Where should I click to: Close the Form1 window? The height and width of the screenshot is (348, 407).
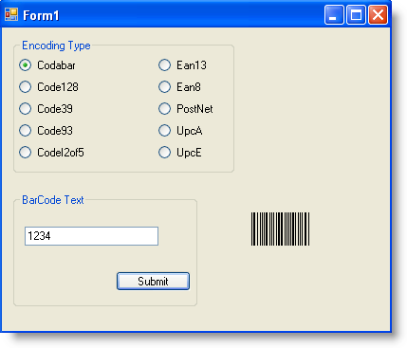[x=378, y=15]
